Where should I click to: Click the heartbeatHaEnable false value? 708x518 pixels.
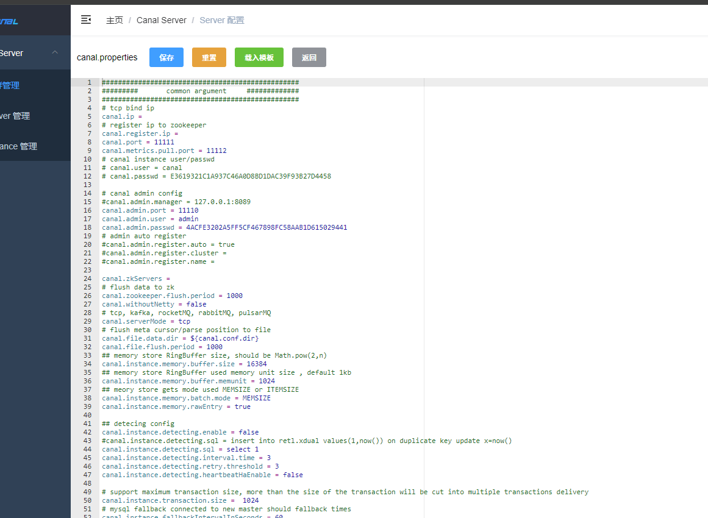click(293, 475)
